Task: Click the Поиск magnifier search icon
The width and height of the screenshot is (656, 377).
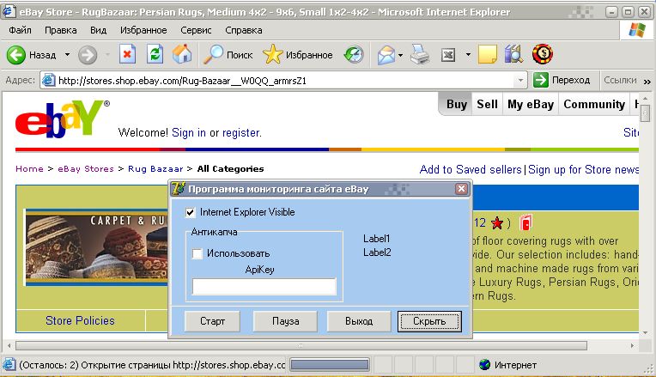Action: [213, 54]
